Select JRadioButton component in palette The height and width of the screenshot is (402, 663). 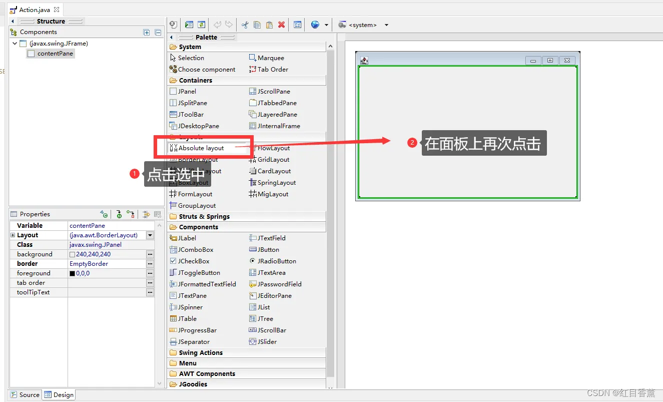(273, 261)
